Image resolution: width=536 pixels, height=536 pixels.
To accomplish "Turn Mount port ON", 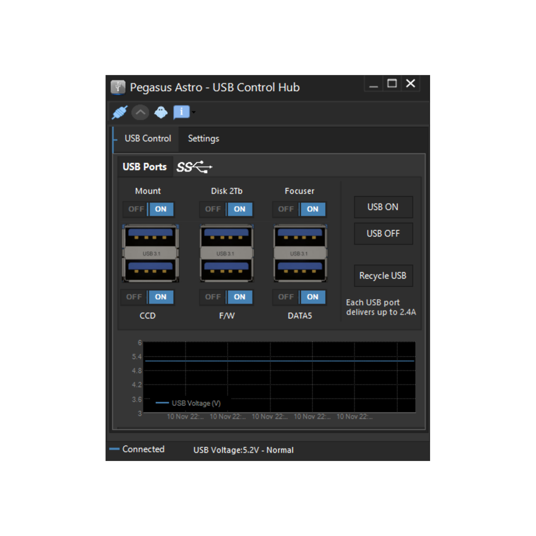I will [x=161, y=209].
